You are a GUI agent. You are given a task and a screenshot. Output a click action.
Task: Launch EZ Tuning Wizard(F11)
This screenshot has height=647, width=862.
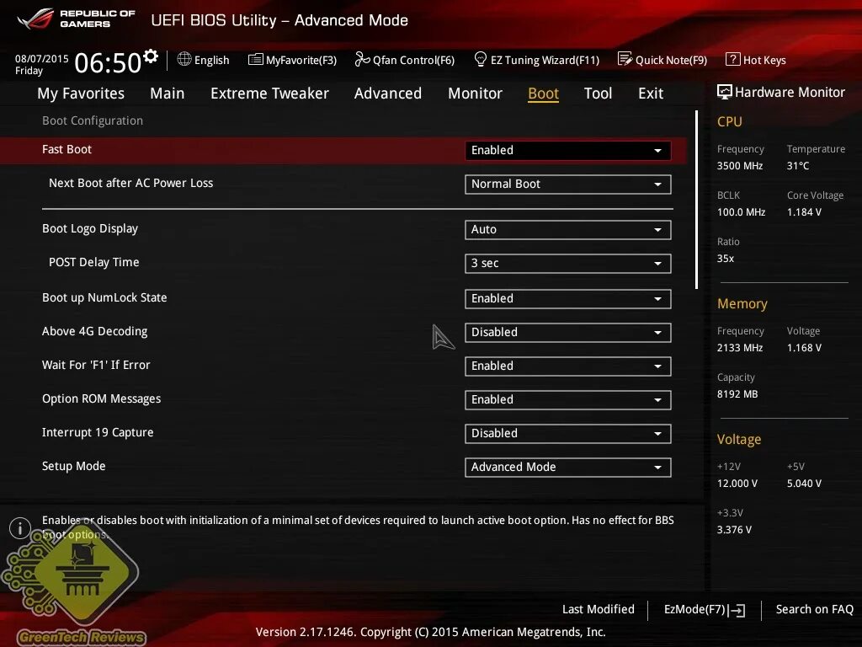(x=536, y=60)
